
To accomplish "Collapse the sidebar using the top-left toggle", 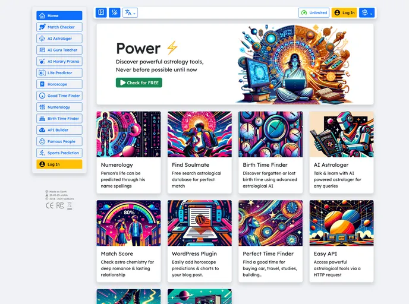I will coord(102,12).
